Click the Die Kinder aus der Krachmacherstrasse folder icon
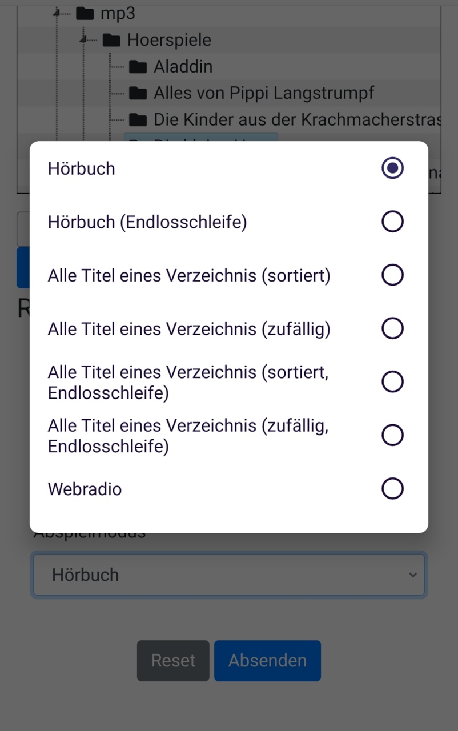Viewport: 458px width, 731px height. [x=138, y=120]
